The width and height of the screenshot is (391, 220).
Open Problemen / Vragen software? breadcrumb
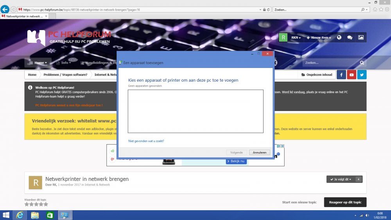tap(65, 75)
